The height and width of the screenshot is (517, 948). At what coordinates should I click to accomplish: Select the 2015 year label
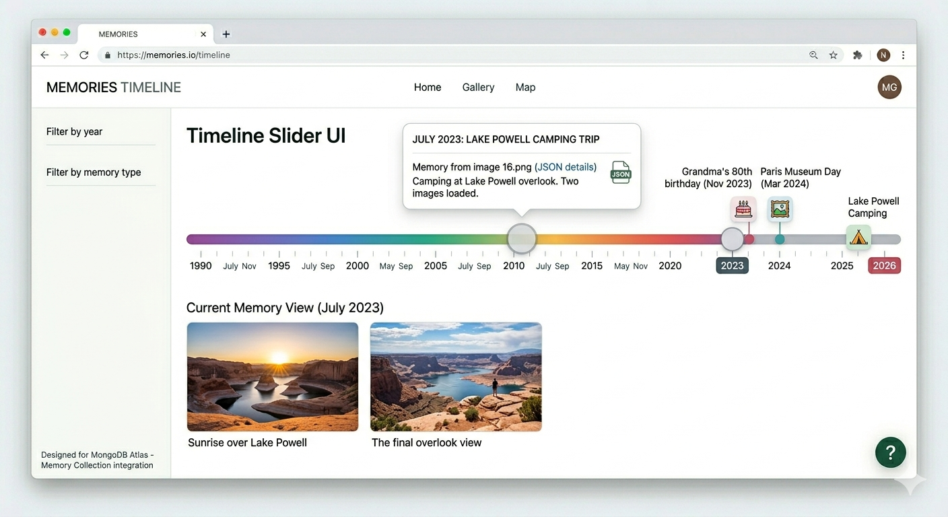592,265
